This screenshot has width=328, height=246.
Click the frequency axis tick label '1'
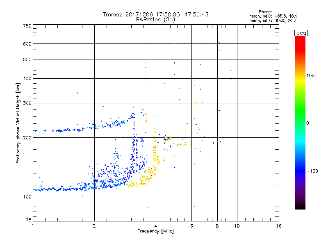coord(33,226)
